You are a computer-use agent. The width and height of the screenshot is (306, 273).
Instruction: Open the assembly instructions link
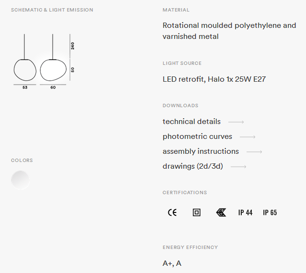pyautogui.click(x=200, y=151)
